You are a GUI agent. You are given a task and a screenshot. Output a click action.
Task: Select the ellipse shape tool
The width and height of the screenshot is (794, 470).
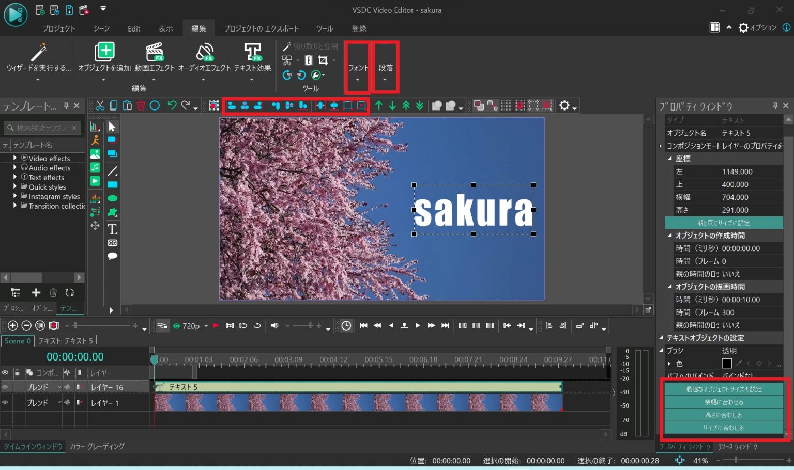113,198
